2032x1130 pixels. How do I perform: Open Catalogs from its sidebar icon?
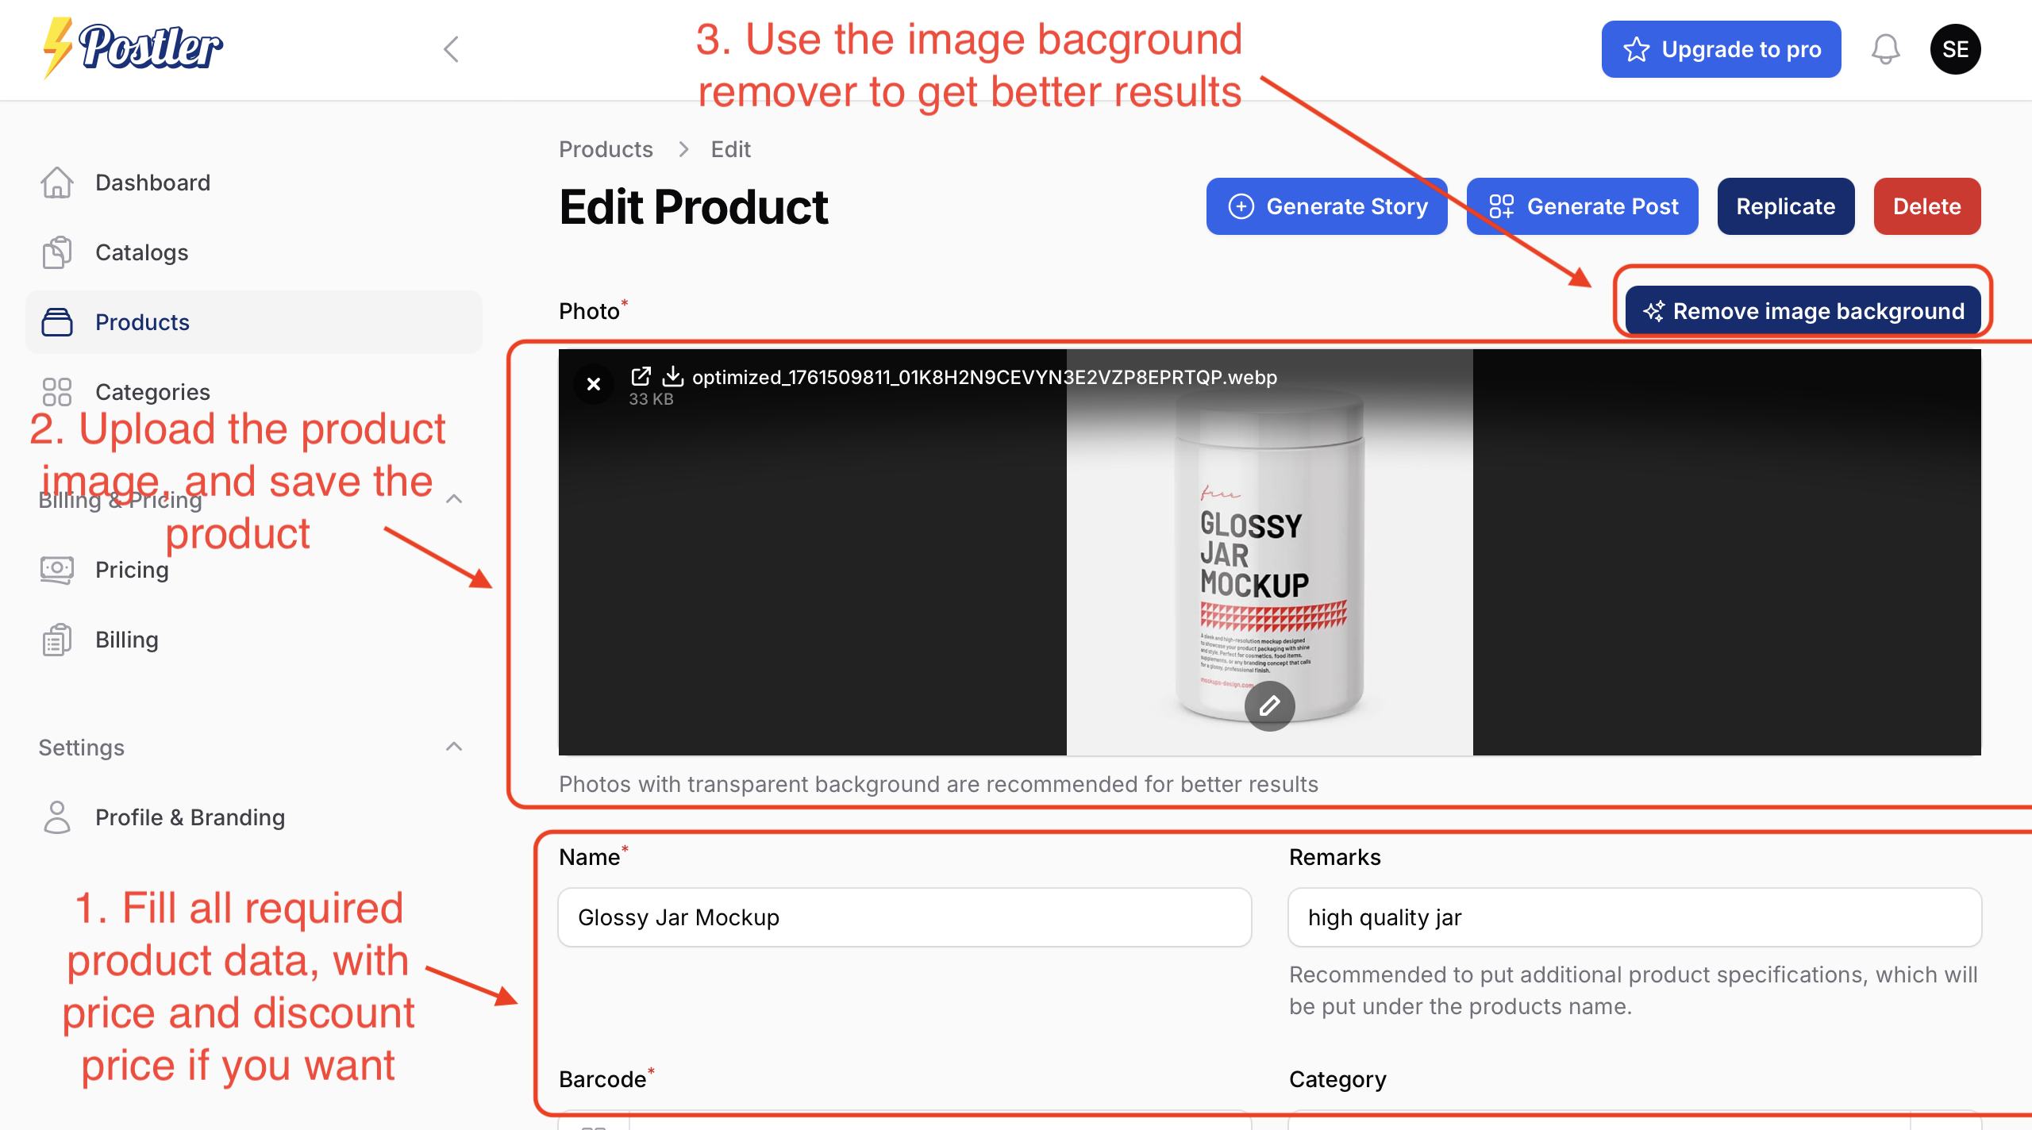pos(56,252)
